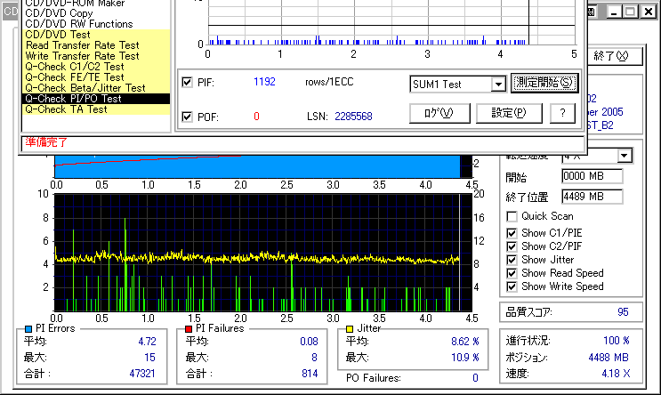Select Q-Check TA Test entry
Viewport: 661px width, 395px height.
point(67,109)
